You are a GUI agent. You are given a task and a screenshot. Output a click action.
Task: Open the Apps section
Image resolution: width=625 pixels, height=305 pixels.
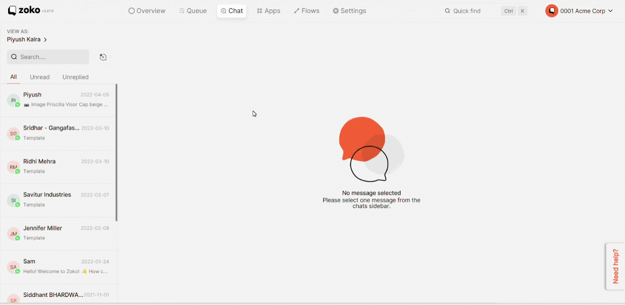click(268, 11)
